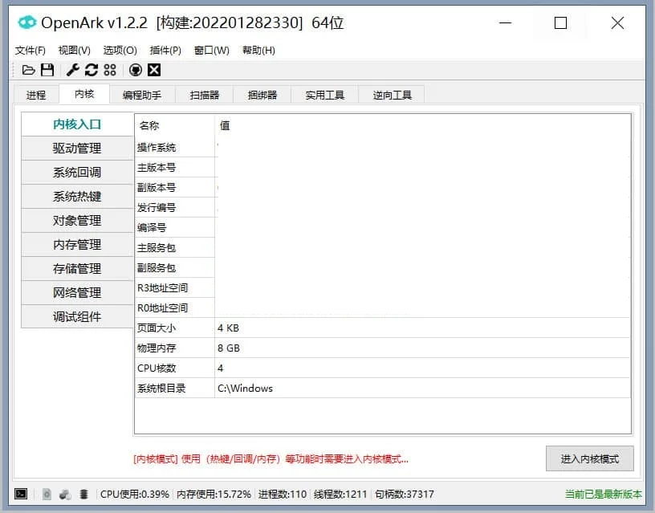Click the save (floppy disk) toolbar icon
This screenshot has height=513, width=655.
pos(47,70)
